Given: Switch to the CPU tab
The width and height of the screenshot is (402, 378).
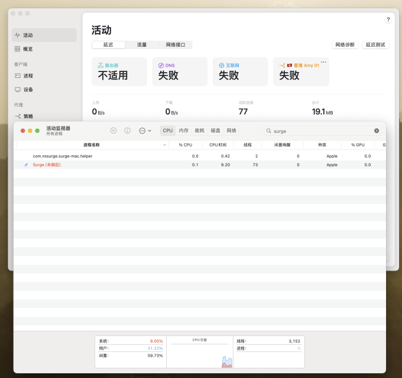Looking at the screenshot, I should [x=168, y=131].
